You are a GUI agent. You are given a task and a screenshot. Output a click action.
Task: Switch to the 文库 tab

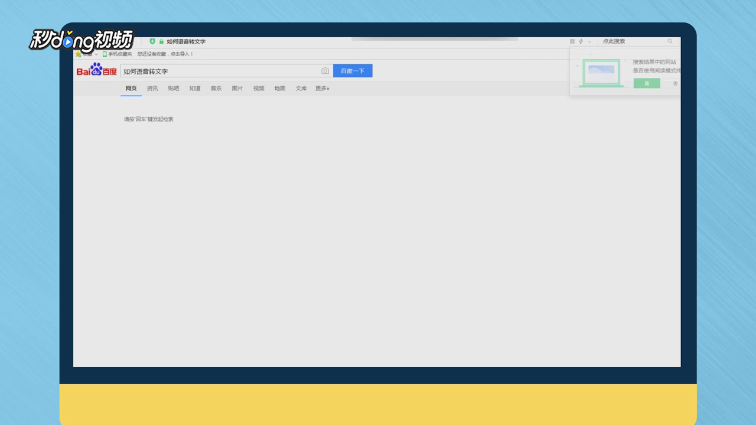point(301,89)
